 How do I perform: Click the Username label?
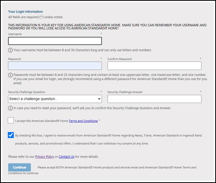(x=15, y=34)
